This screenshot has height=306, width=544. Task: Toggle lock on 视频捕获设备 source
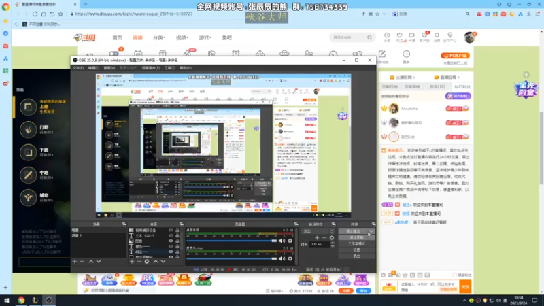[x=177, y=230]
